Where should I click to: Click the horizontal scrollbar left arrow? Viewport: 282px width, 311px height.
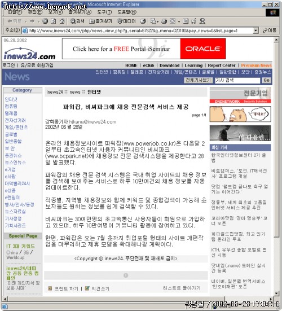point(5,299)
